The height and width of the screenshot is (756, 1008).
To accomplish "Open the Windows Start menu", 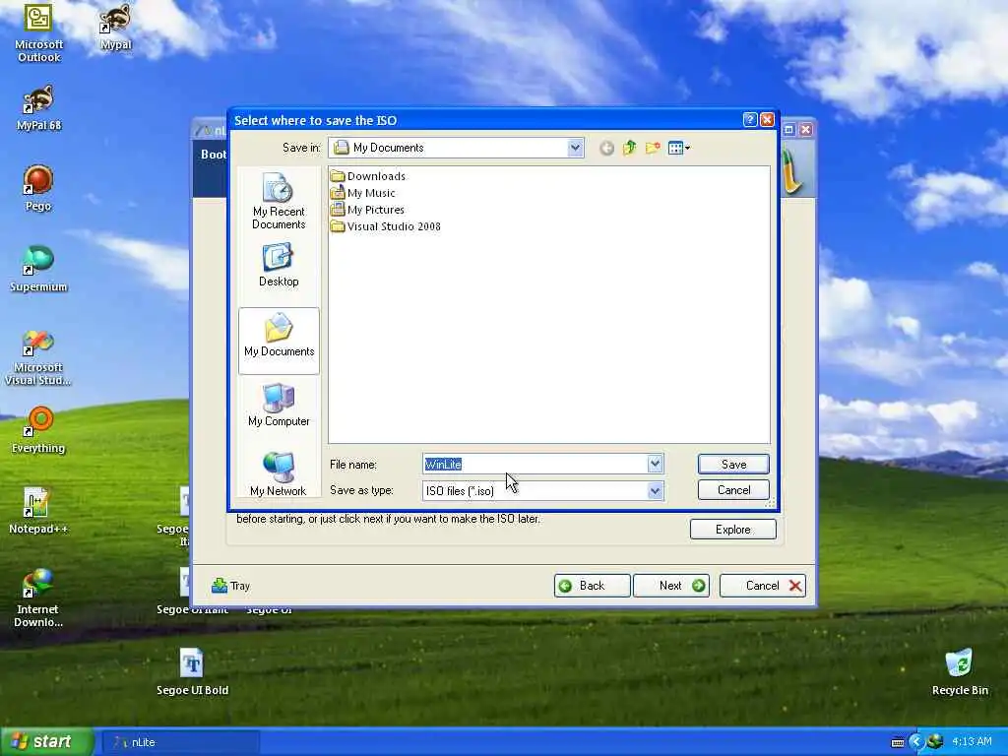I will click(46, 742).
